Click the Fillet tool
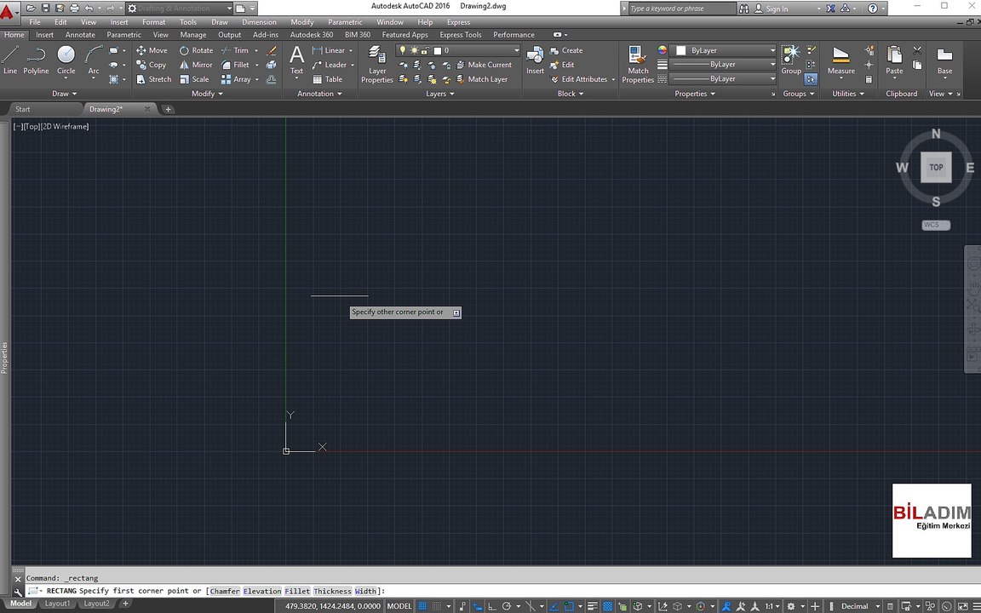Image resolution: width=981 pixels, height=613 pixels. [236, 65]
